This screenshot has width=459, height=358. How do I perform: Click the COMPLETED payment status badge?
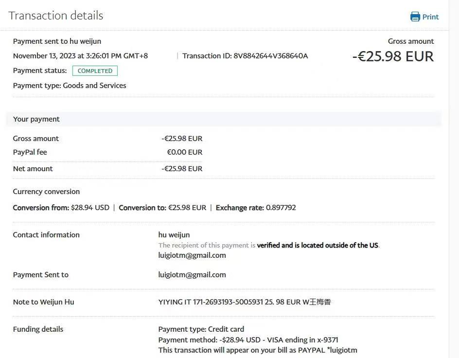click(x=95, y=71)
